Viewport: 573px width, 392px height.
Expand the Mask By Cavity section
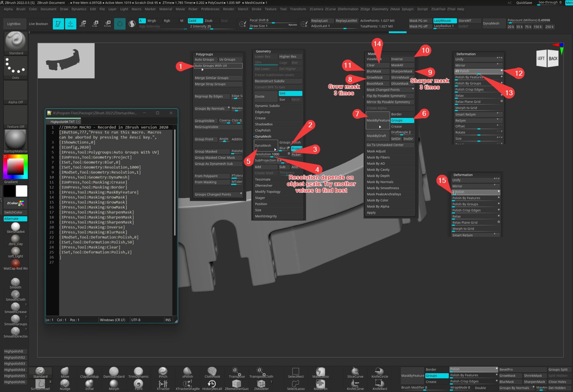pos(378,170)
